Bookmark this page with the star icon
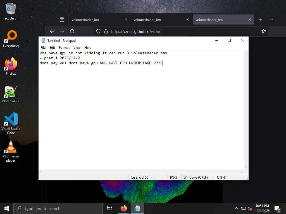 [264, 31]
